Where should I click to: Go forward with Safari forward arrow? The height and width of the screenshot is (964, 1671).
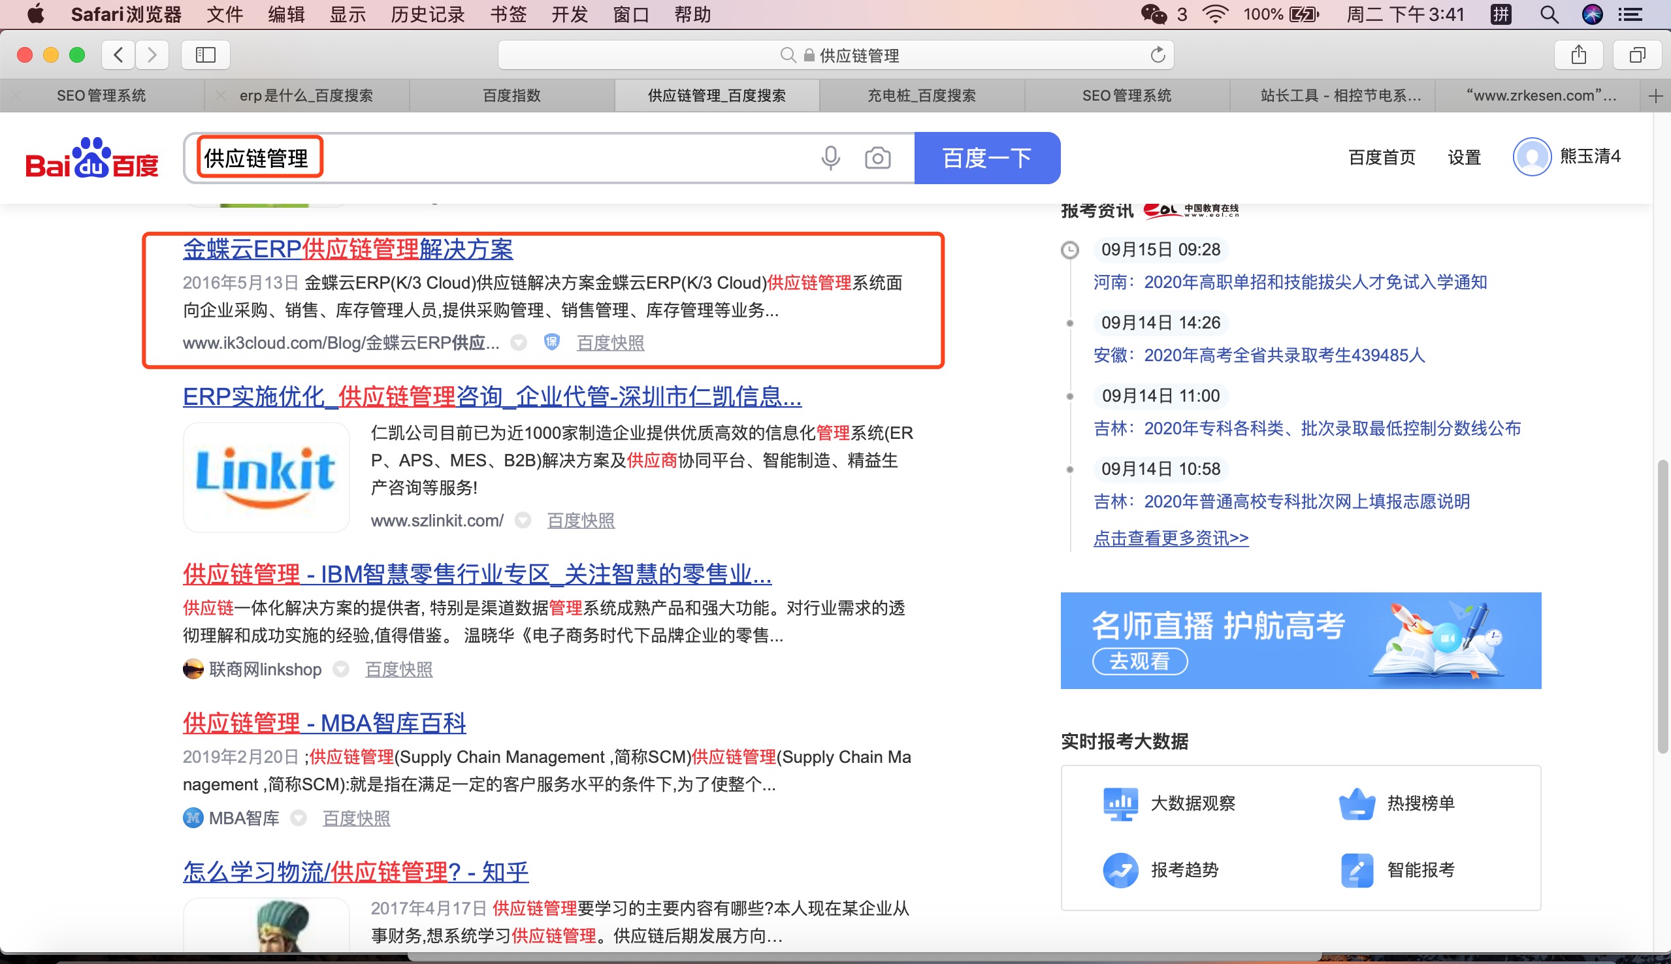click(152, 55)
